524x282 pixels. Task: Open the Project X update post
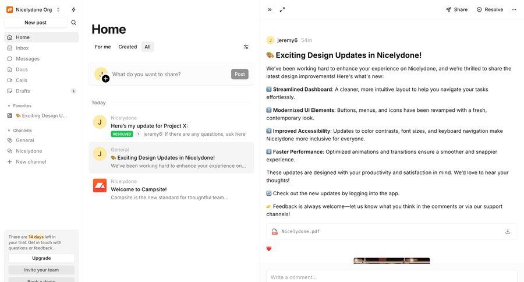[x=171, y=126]
